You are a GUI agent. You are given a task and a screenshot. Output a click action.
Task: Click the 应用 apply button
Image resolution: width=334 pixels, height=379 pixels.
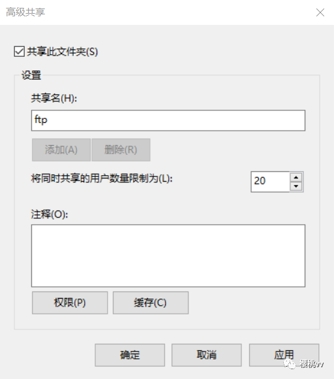284,355
